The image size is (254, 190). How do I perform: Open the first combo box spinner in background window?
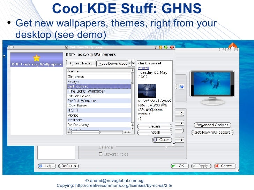[x=181, y=113]
